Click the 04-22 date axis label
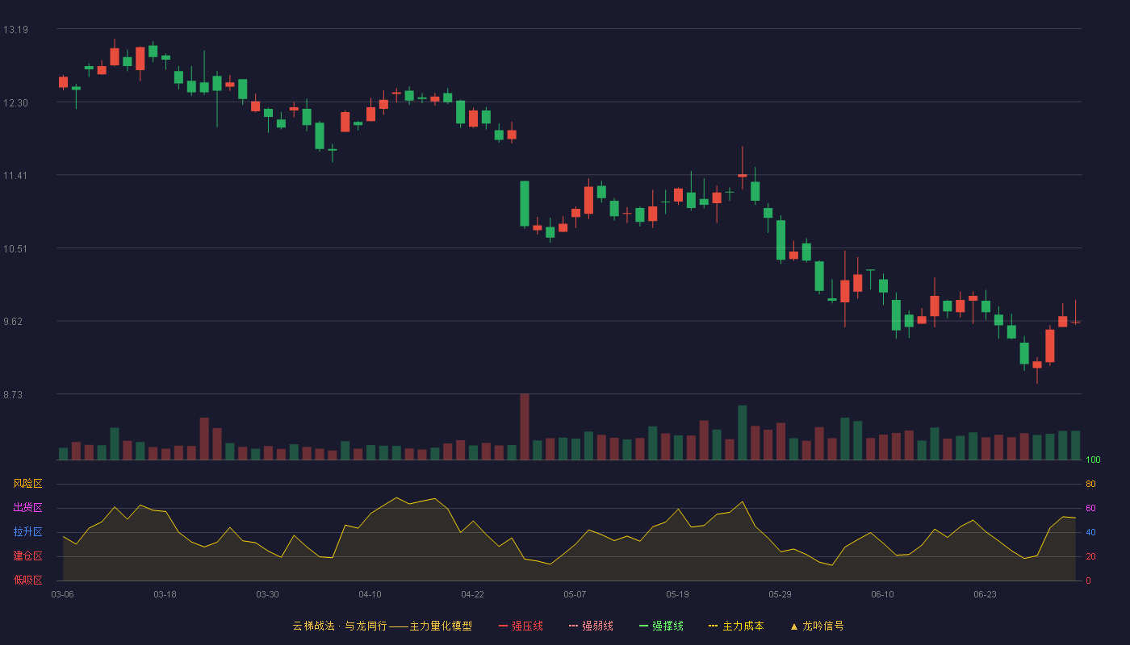The image size is (1130, 645). point(472,594)
